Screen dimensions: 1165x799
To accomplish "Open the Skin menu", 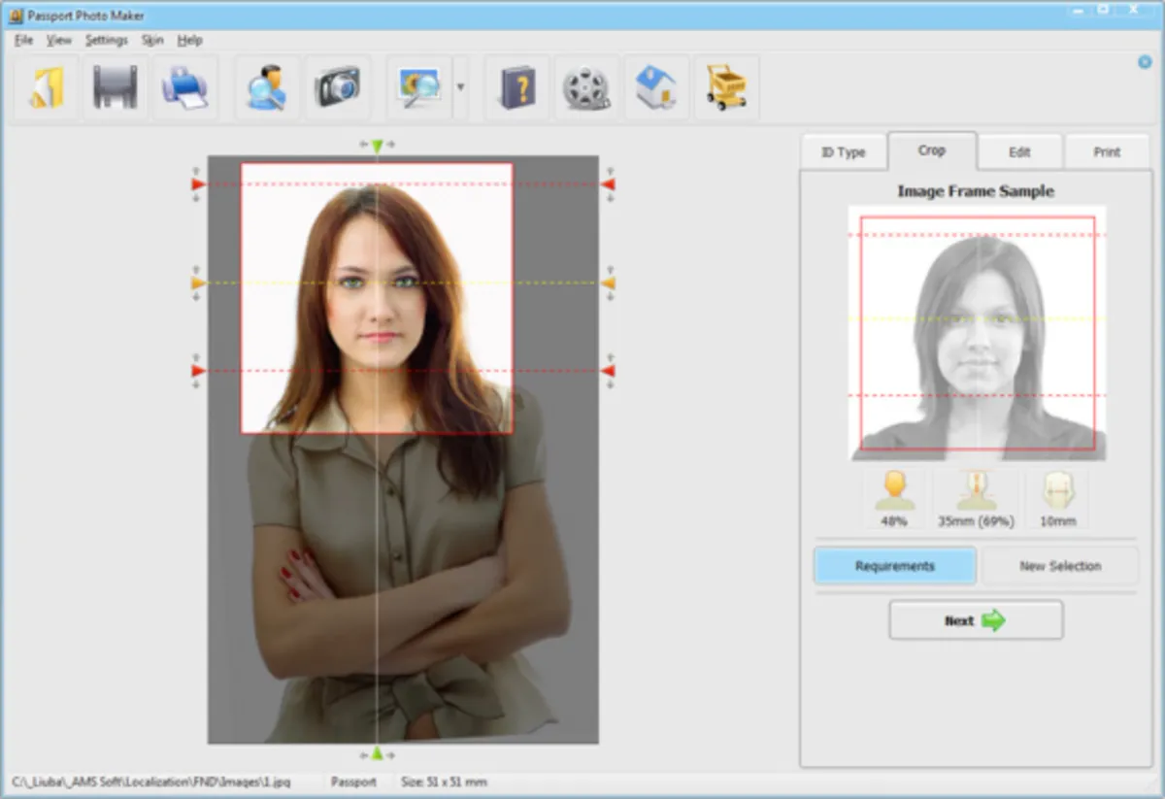I will pos(152,40).
